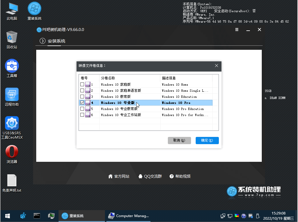Click the 取消 cancel button
The width and height of the screenshot is (298, 222).
tap(179, 140)
